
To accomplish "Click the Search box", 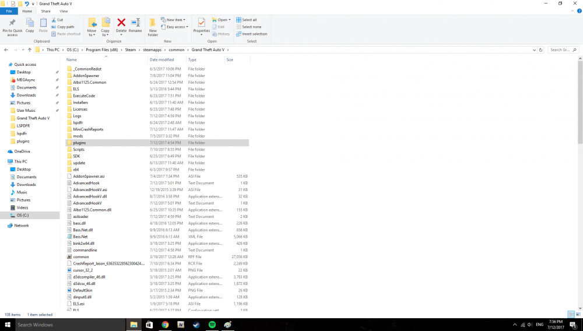I will tap(563, 50).
